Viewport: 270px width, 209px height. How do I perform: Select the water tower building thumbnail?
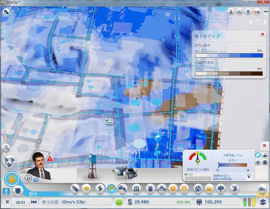tap(92, 166)
